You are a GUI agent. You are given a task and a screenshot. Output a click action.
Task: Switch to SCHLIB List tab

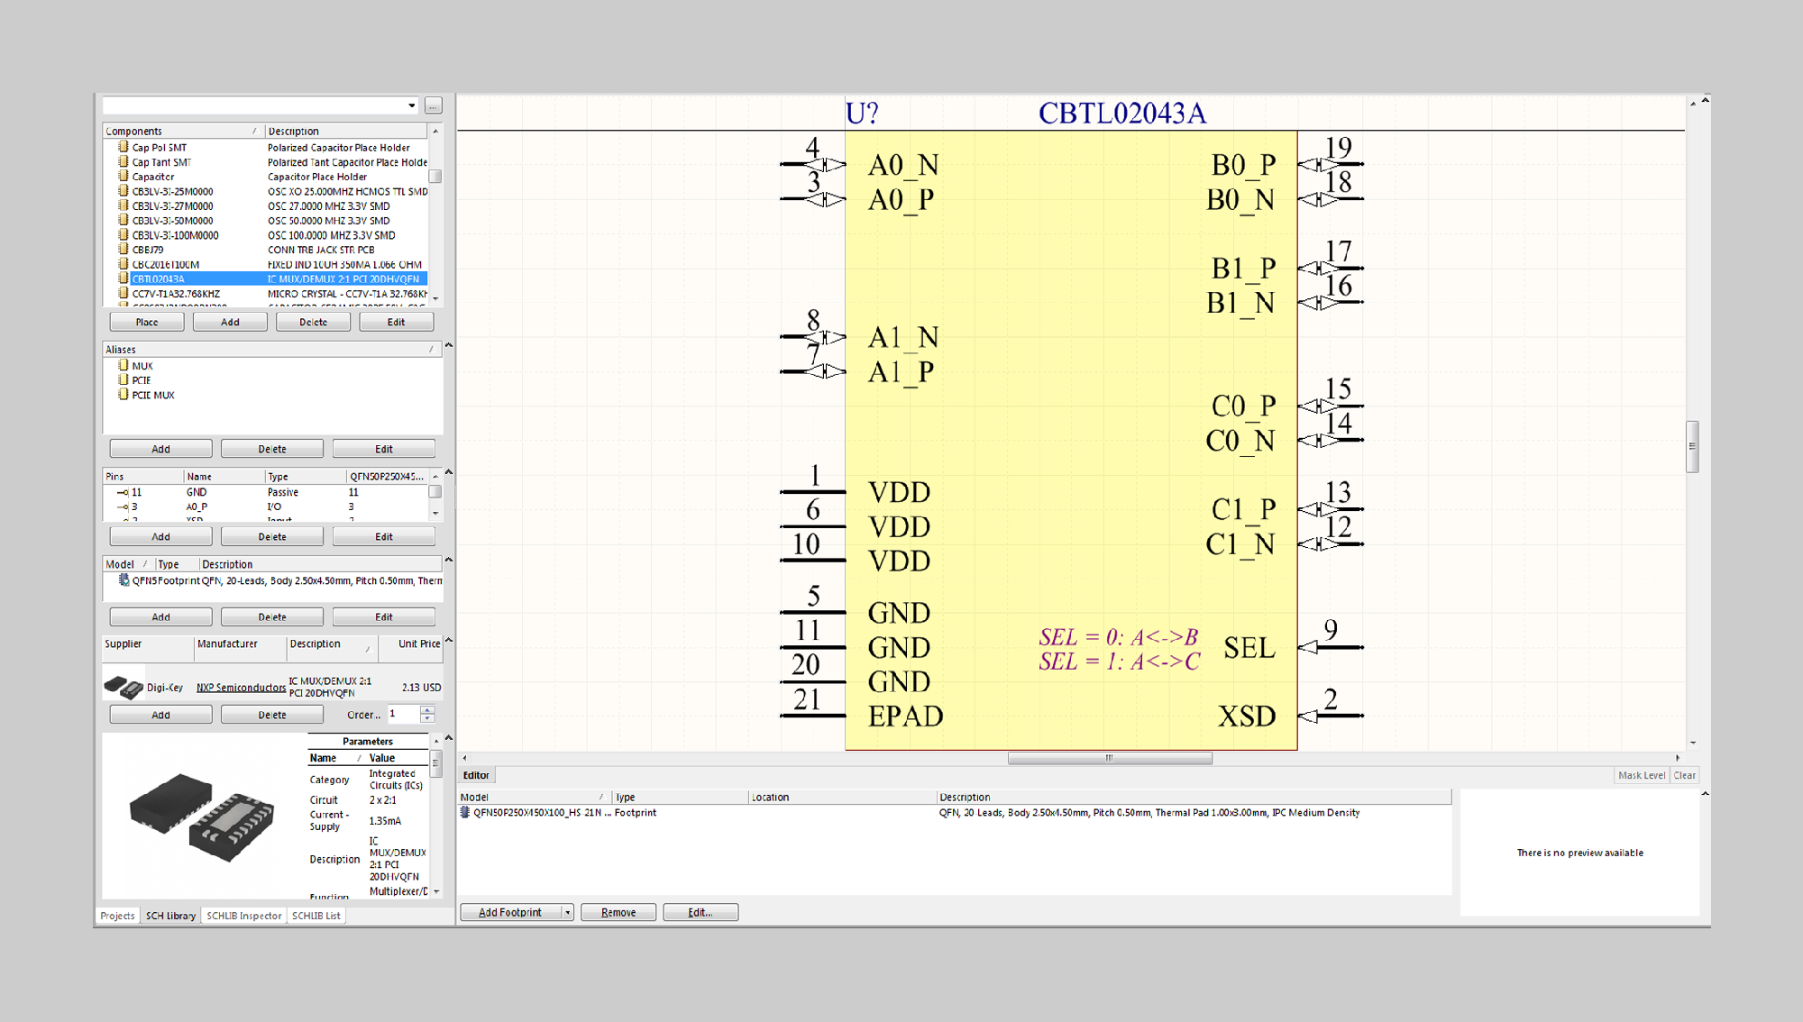(316, 916)
